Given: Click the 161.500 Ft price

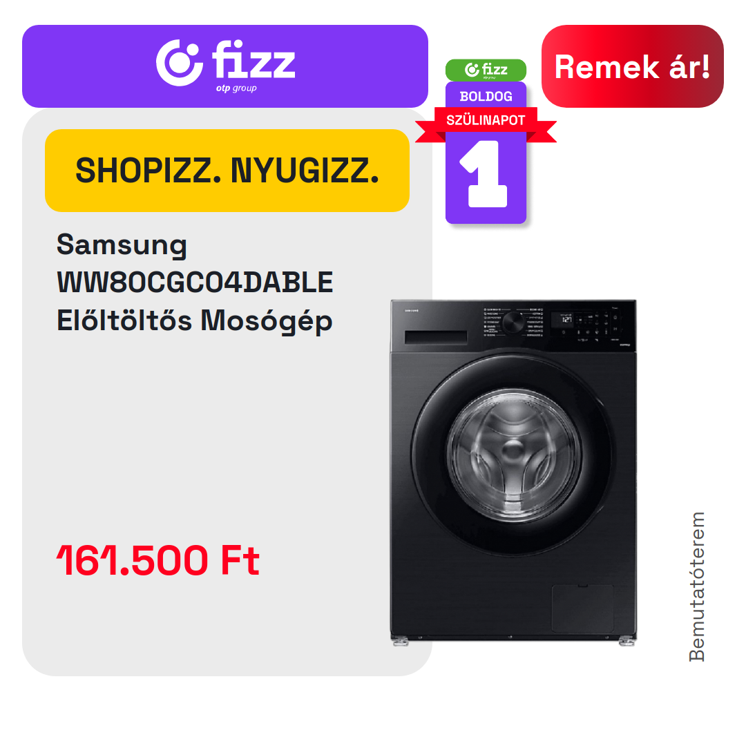Looking at the screenshot, I should tap(158, 560).
